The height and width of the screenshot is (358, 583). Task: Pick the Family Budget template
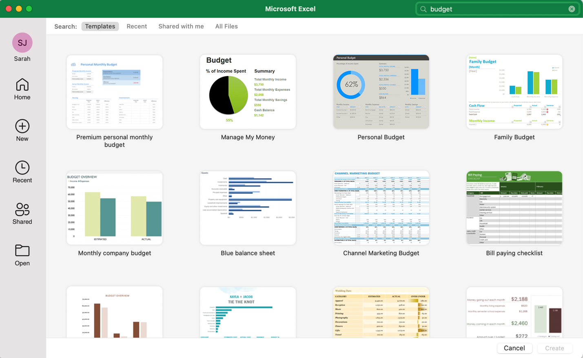tap(514, 92)
